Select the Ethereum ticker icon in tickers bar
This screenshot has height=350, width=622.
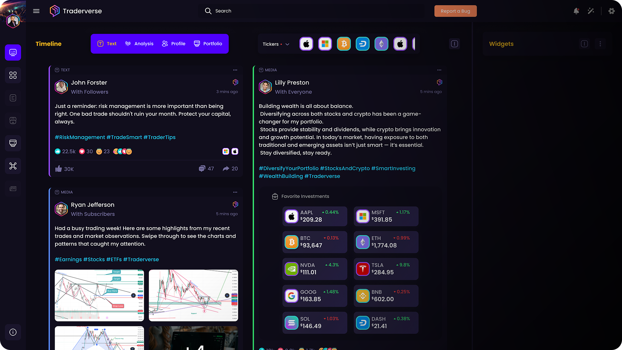[x=381, y=44]
